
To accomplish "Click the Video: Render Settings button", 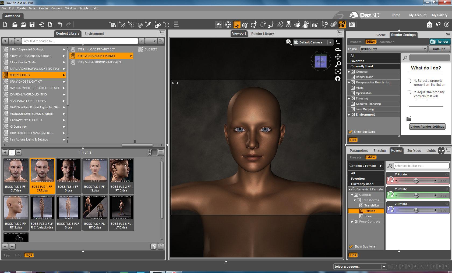I will pos(427,127).
